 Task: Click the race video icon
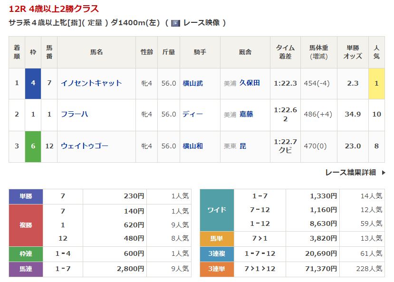(x=175, y=23)
